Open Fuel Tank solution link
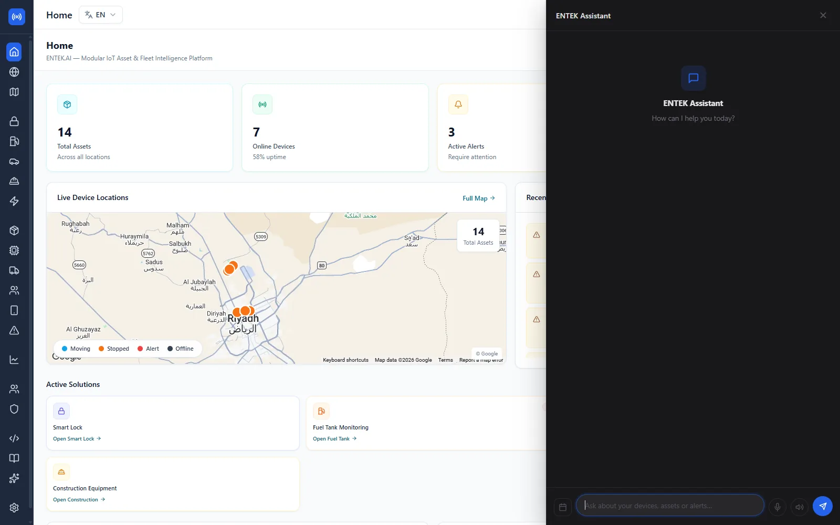 tap(335, 439)
